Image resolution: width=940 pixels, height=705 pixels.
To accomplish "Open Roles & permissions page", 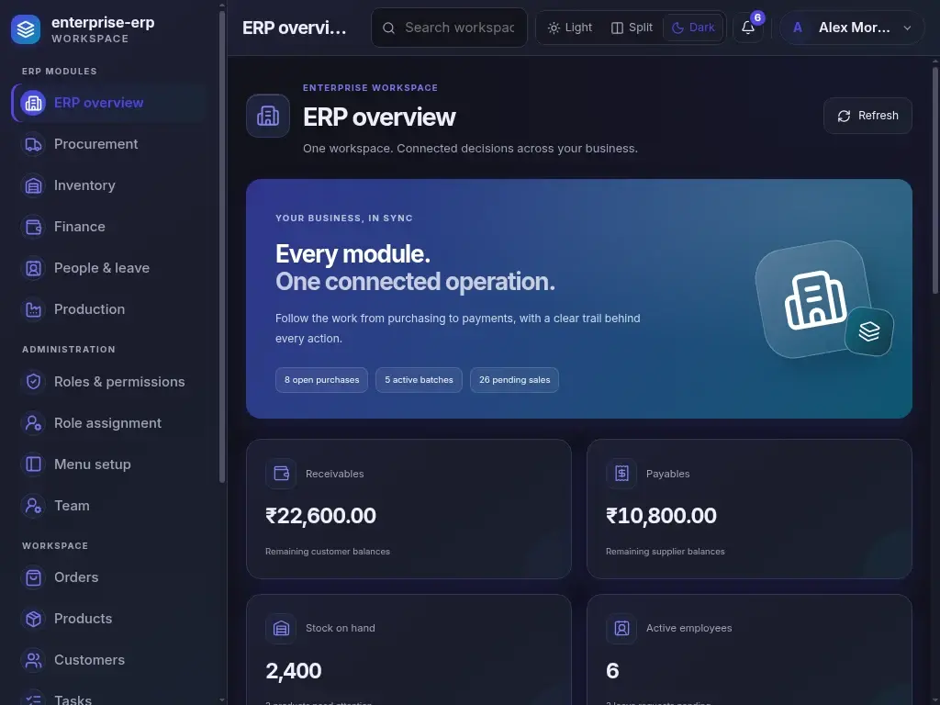I will pyautogui.click(x=109, y=382).
